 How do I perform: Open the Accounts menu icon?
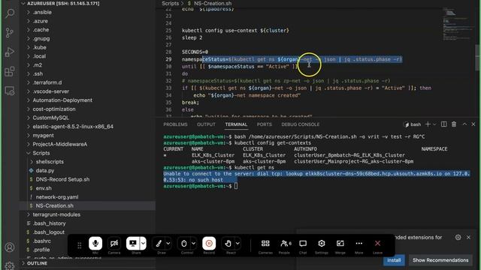coord(10,247)
